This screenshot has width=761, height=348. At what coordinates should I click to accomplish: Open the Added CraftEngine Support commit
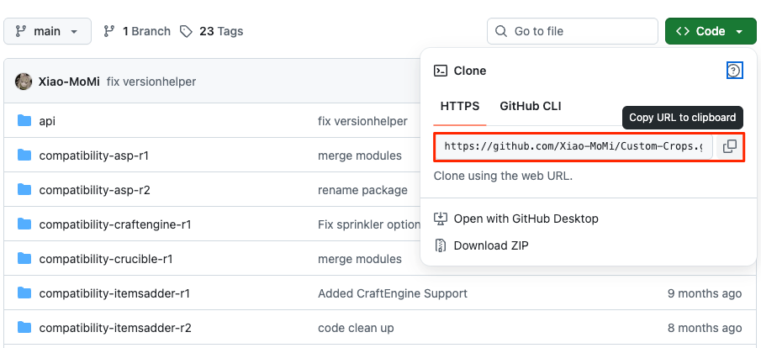point(393,293)
